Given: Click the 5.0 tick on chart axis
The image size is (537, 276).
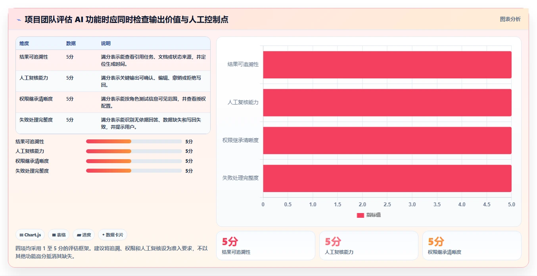Looking at the screenshot, I should click(512, 204).
